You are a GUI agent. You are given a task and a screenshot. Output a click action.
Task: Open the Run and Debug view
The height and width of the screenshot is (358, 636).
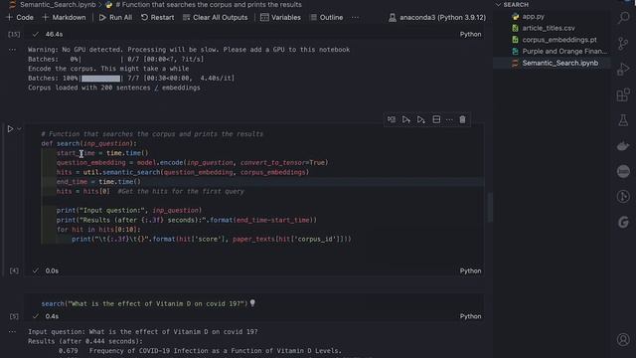click(623, 69)
